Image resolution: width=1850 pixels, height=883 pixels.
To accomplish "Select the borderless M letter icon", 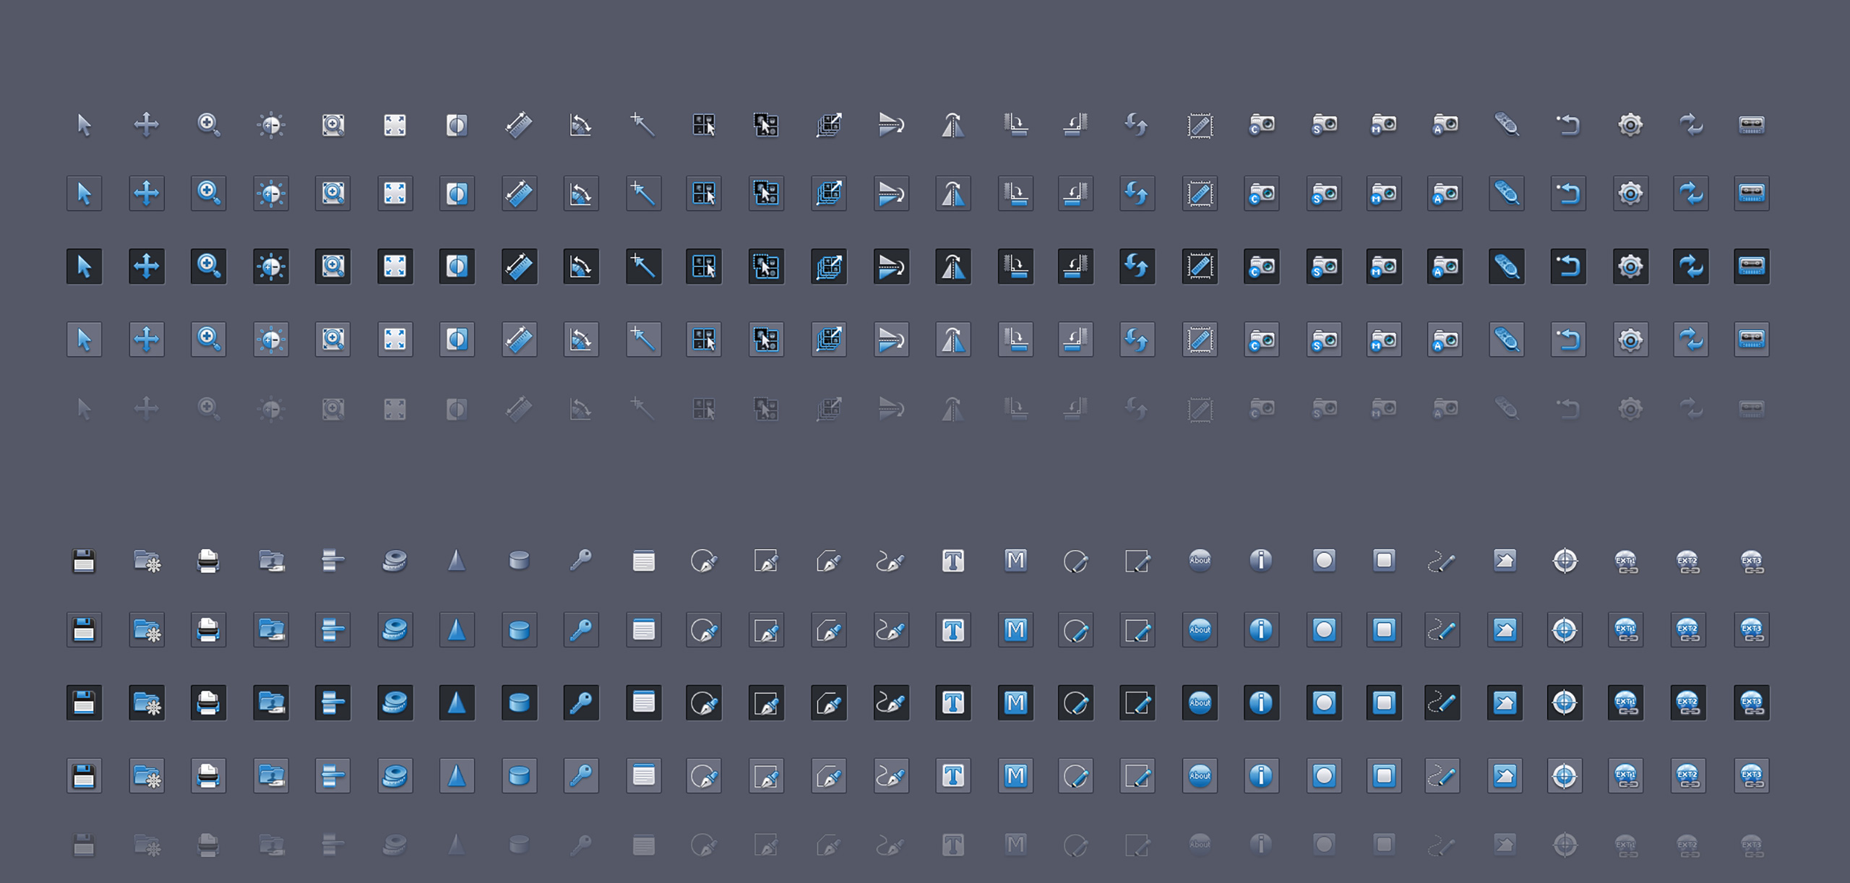I will click(1015, 561).
